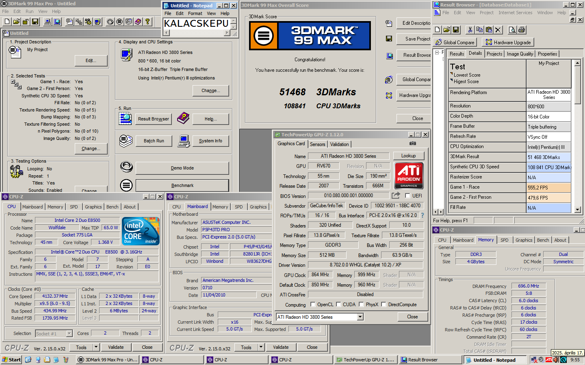Click the Global Compare globe icon in score window

click(x=389, y=79)
